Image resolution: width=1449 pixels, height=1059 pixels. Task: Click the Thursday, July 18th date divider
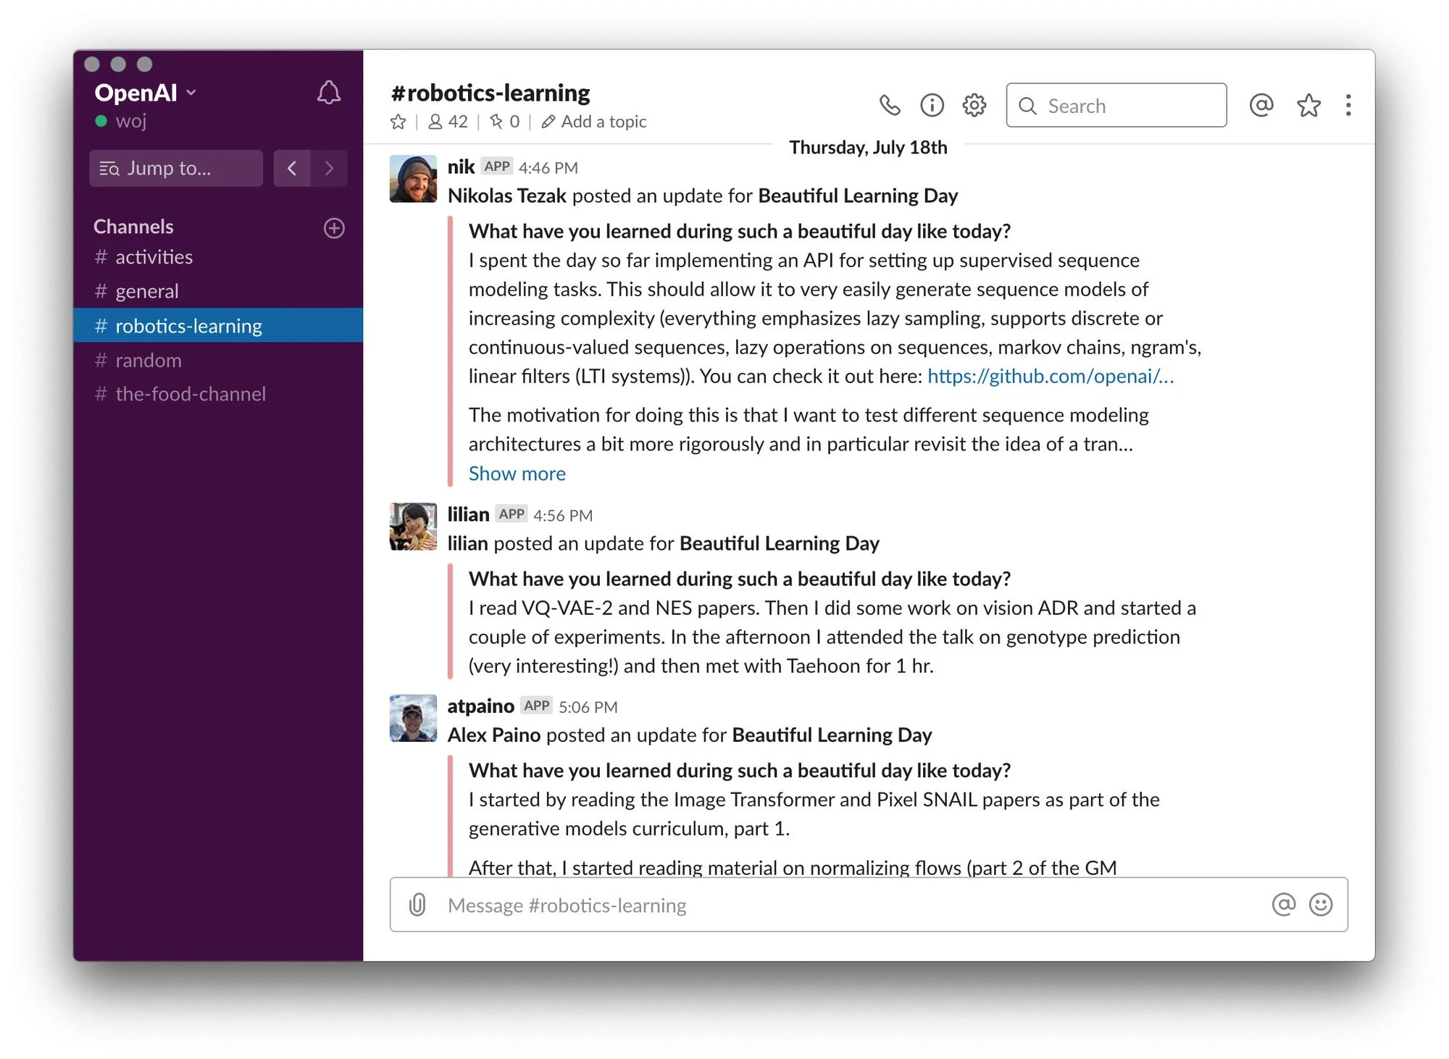point(868,148)
